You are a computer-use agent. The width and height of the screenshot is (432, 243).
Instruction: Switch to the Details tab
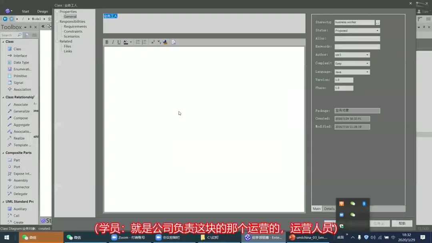(x=329, y=209)
